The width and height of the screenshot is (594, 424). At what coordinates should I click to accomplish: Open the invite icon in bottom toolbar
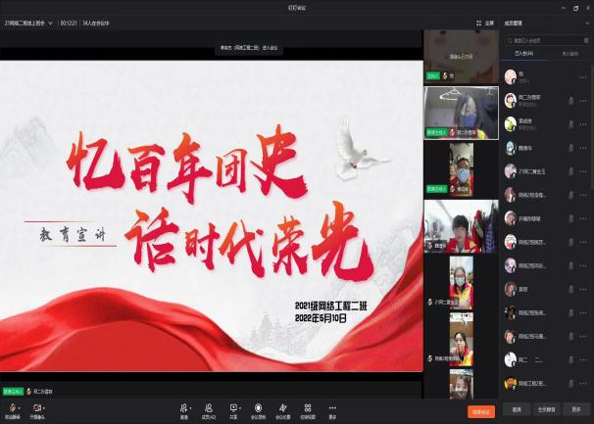coord(183,407)
